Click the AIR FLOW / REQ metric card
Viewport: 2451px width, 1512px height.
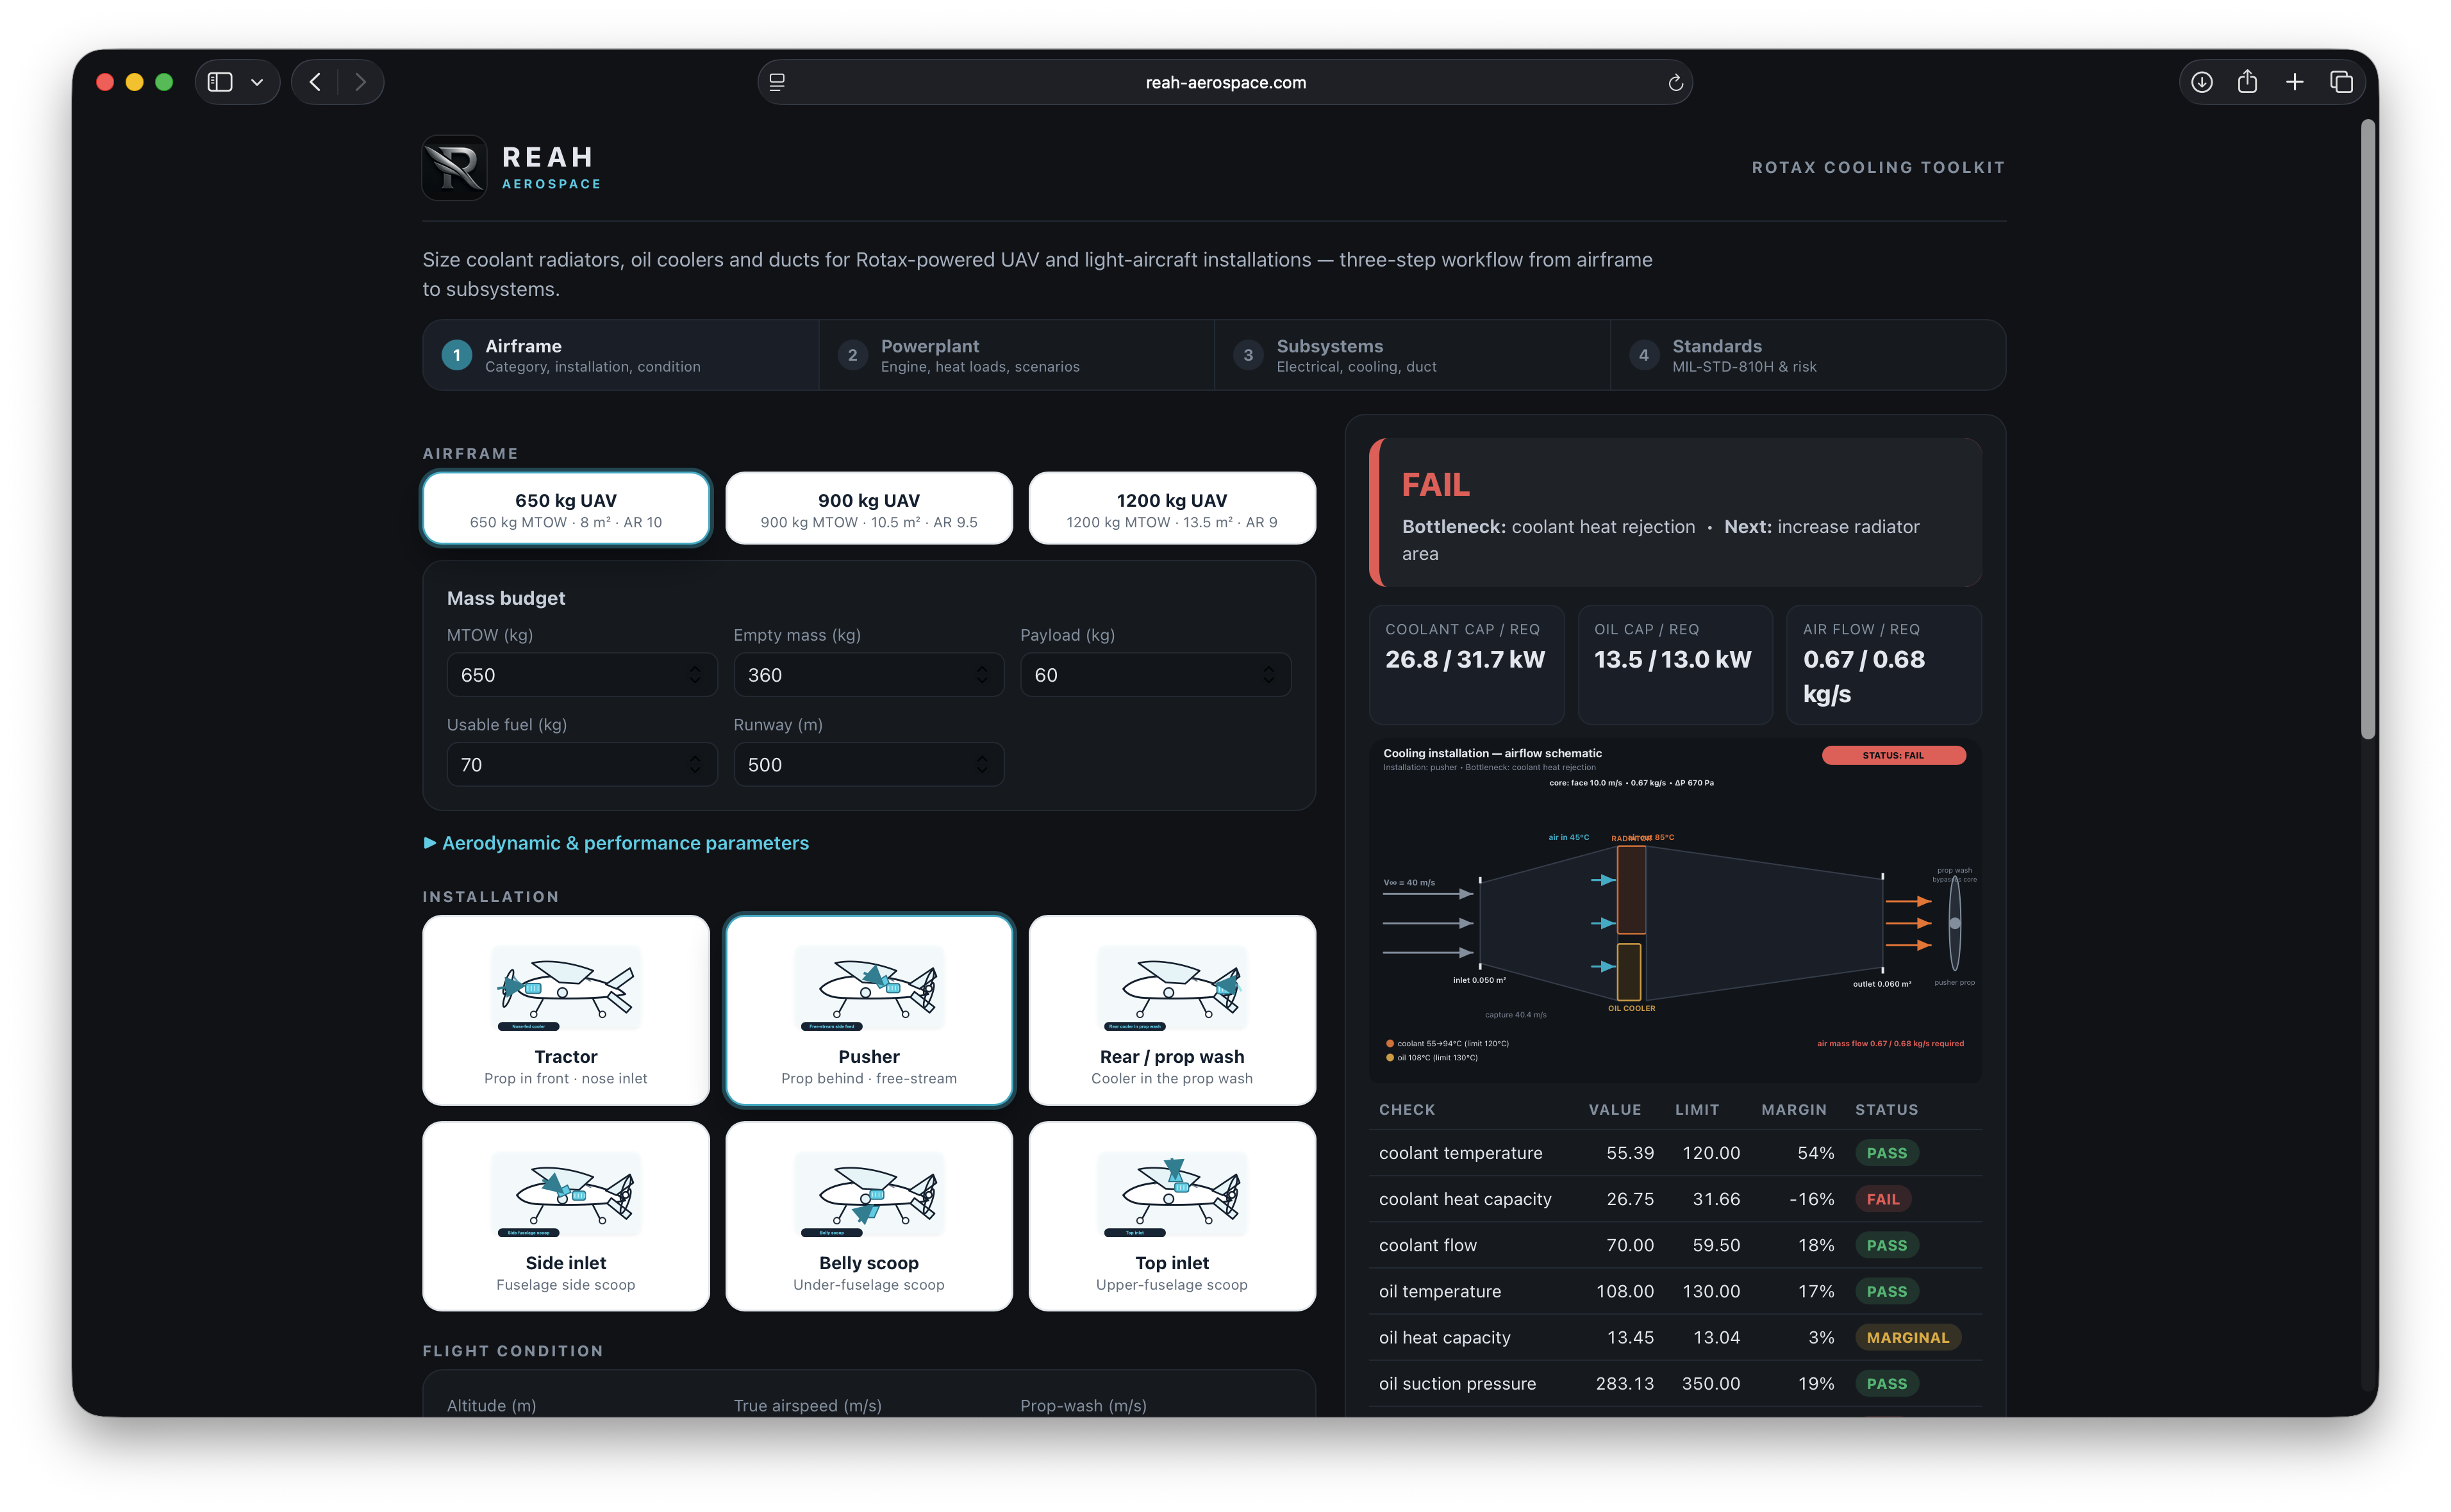1884,664
